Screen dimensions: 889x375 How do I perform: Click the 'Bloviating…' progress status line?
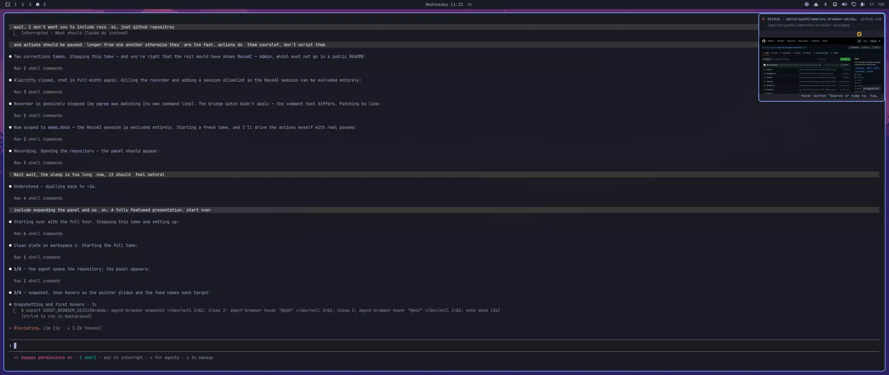click(55, 328)
